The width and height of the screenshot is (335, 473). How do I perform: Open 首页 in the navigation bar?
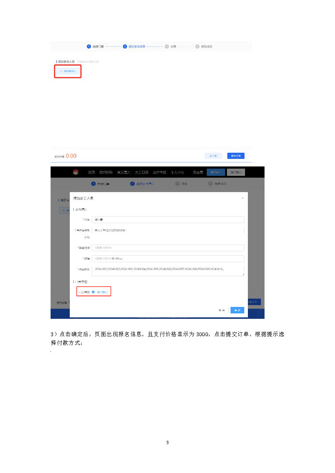[x=91, y=172]
